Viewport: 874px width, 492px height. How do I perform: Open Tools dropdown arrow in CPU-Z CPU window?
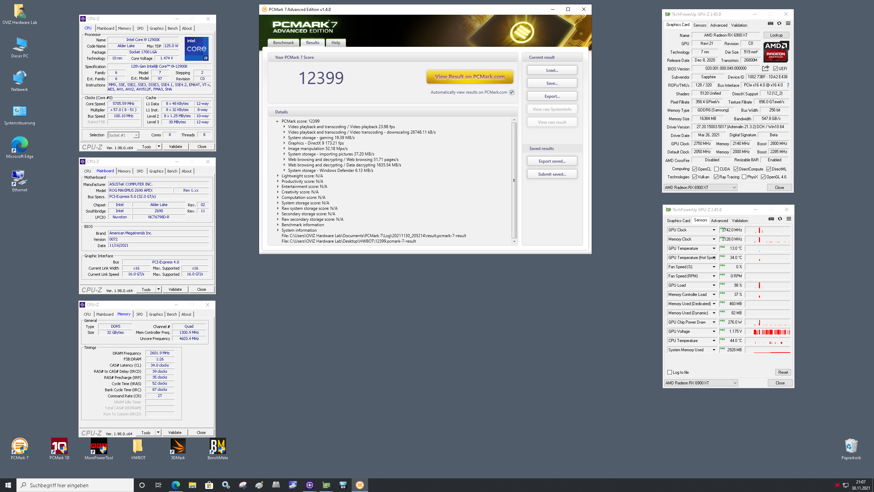(159, 147)
